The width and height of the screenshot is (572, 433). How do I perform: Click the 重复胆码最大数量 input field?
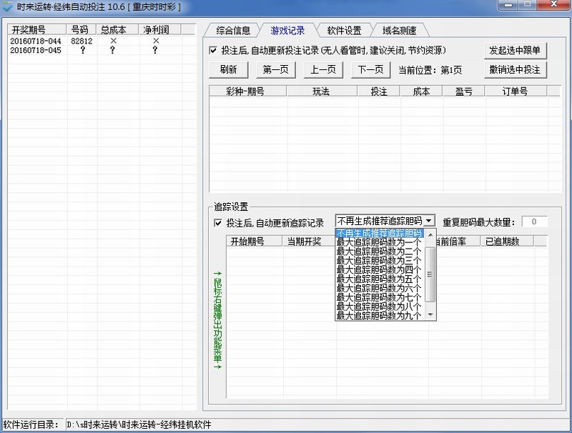[x=534, y=222]
